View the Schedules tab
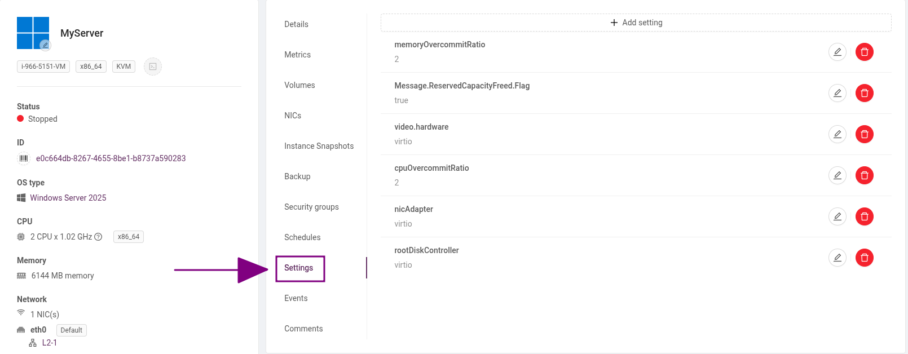 [x=302, y=237]
